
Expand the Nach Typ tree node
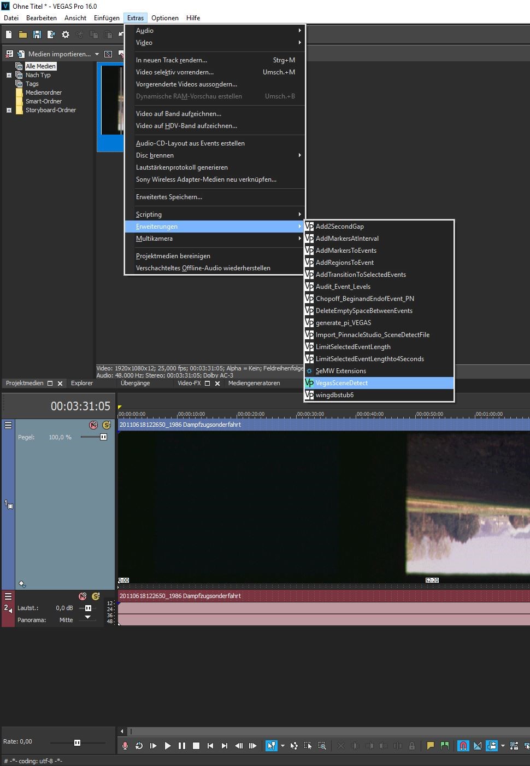pyautogui.click(x=9, y=75)
